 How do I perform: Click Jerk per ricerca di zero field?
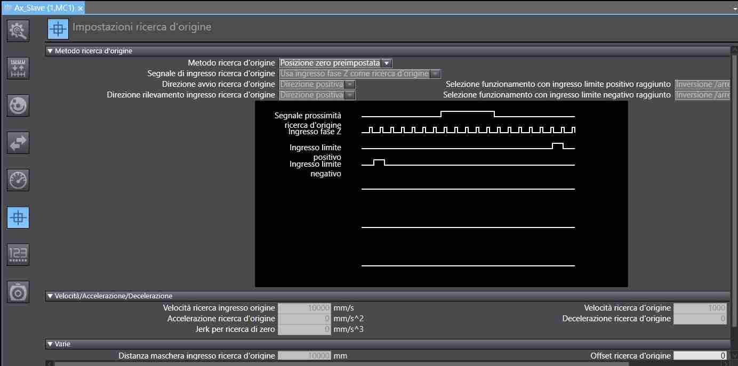305,329
